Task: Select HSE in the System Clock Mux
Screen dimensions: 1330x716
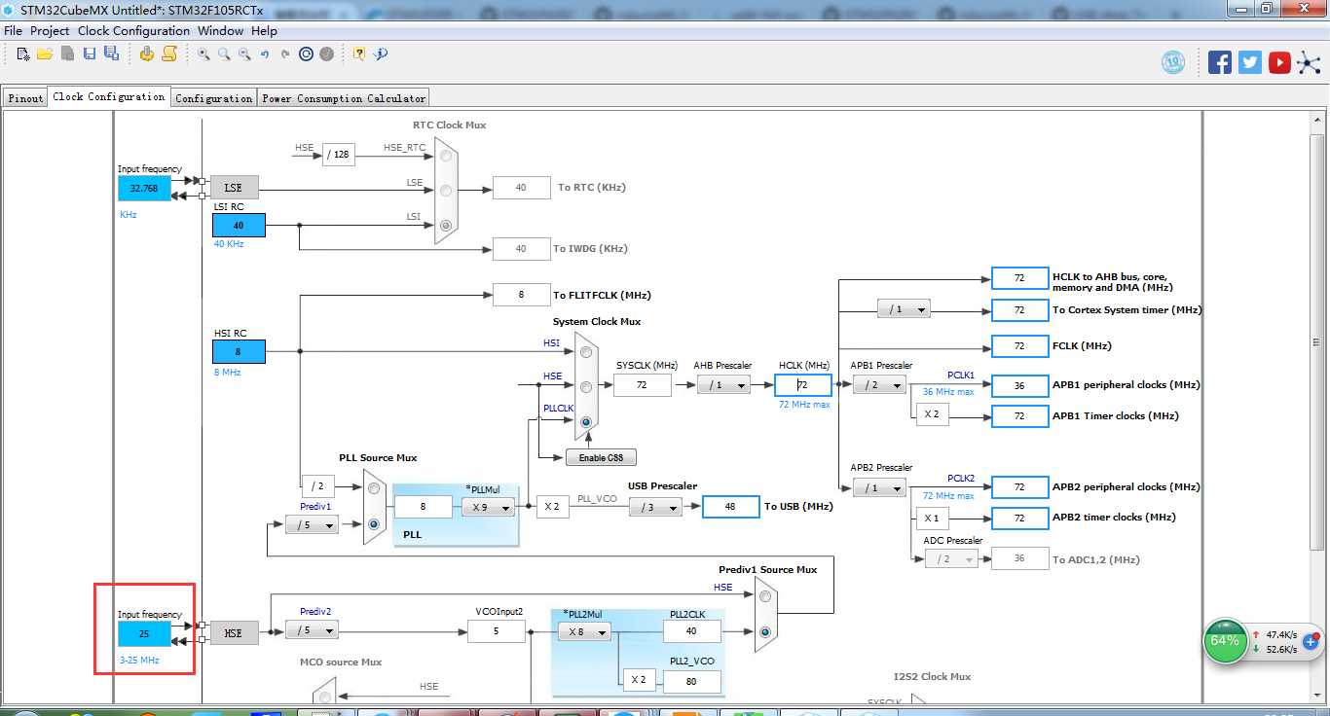Action: point(585,386)
